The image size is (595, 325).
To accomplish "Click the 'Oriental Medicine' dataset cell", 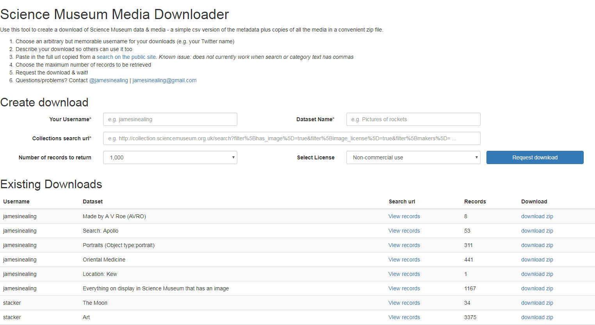I will click(104, 260).
